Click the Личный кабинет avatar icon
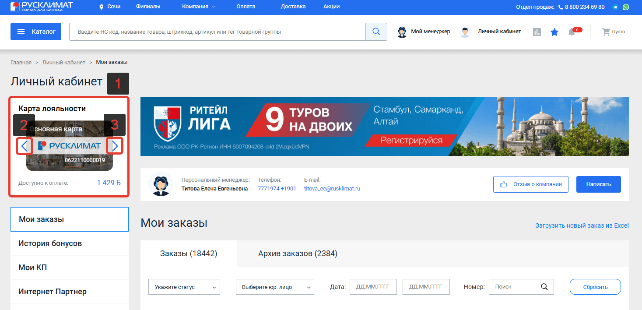This screenshot has width=642, height=310. 465,32
